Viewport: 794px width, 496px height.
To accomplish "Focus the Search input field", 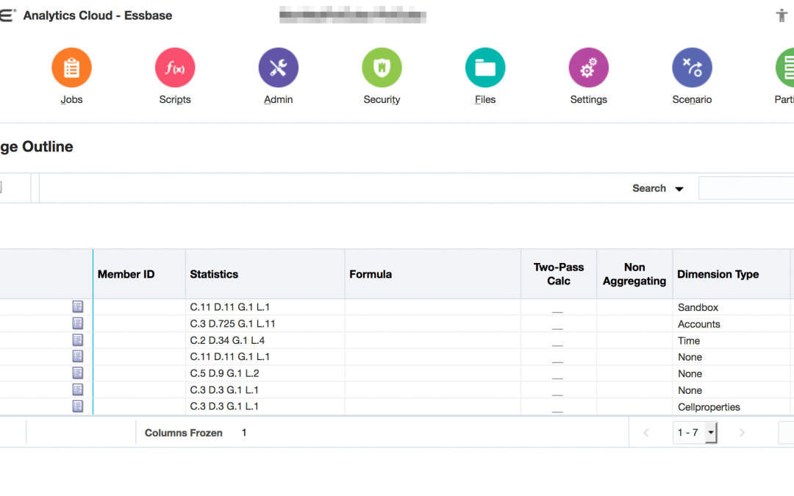I will (746, 188).
